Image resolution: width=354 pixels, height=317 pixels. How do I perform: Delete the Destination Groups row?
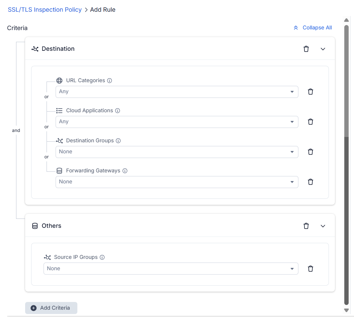(310, 152)
